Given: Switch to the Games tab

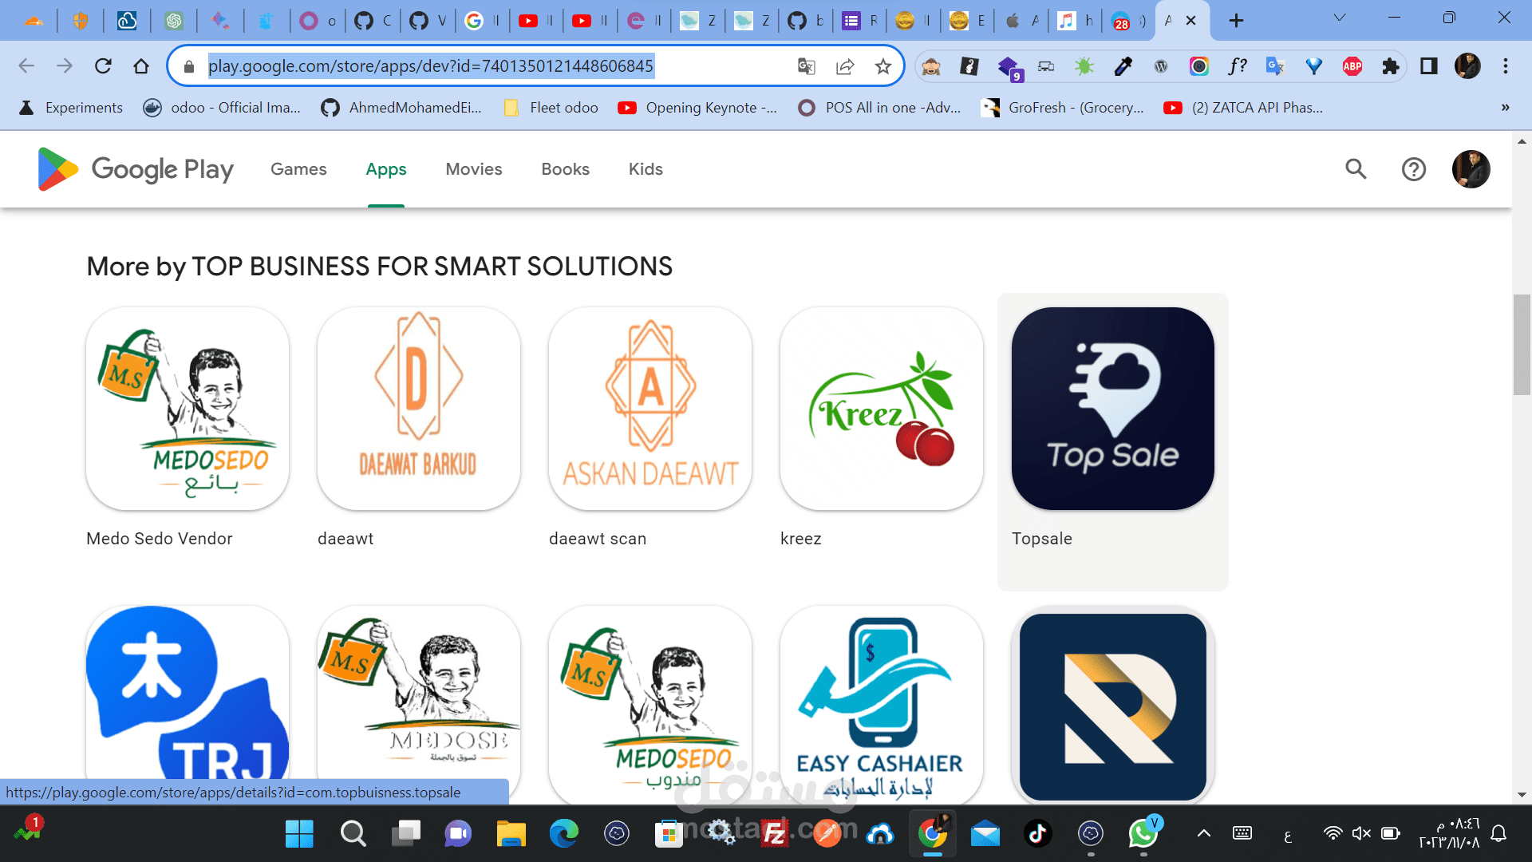Looking at the screenshot, I should point(298,169).
